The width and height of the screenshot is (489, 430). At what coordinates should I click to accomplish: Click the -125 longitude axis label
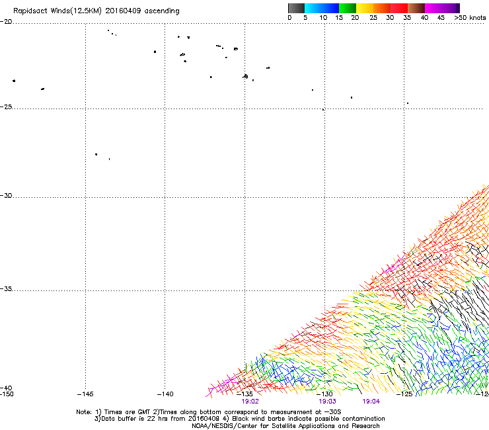point(404,394)
